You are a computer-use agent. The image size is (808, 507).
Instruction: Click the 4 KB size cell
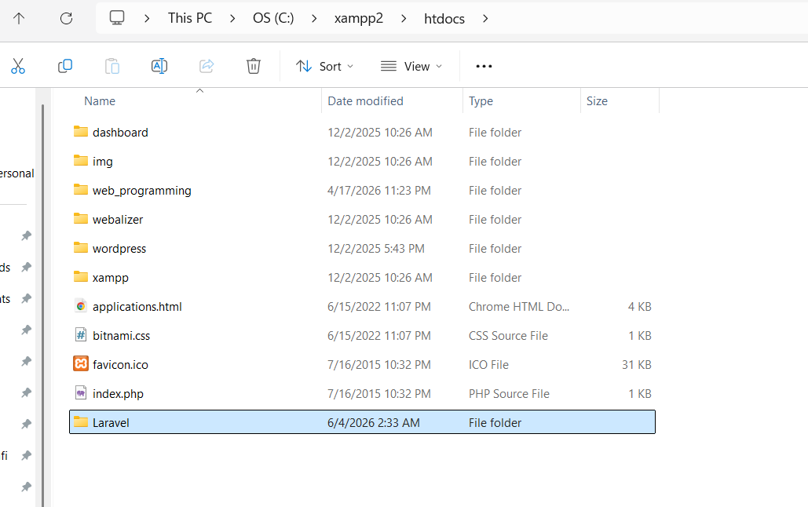pos(639,307)
